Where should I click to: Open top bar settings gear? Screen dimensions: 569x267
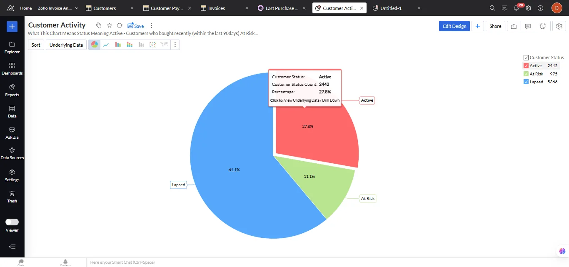(x=528, y=8)
